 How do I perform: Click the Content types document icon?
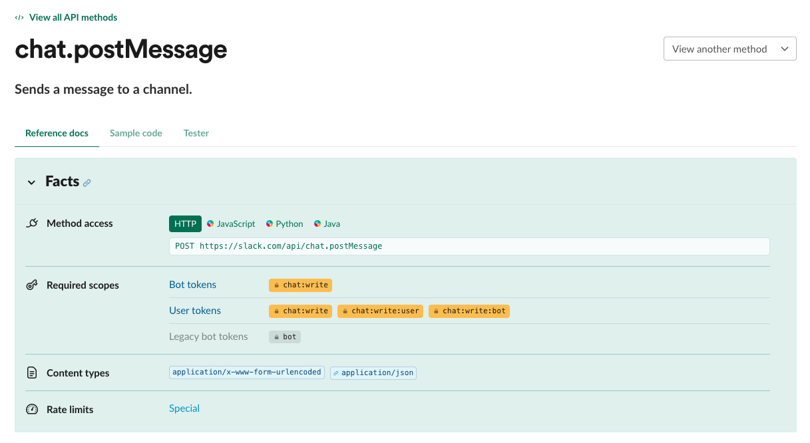click(32, 373)
